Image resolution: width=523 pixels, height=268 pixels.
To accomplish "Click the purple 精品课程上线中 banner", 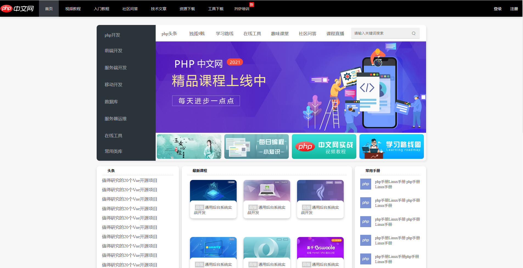I will 291,87.
